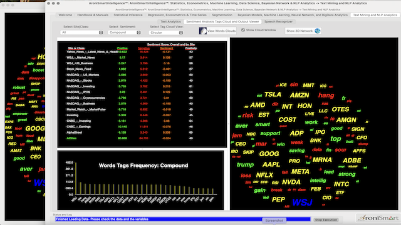
Task: Select the WSJ_-_Market_News row
Action: click(x=130, y=57)
